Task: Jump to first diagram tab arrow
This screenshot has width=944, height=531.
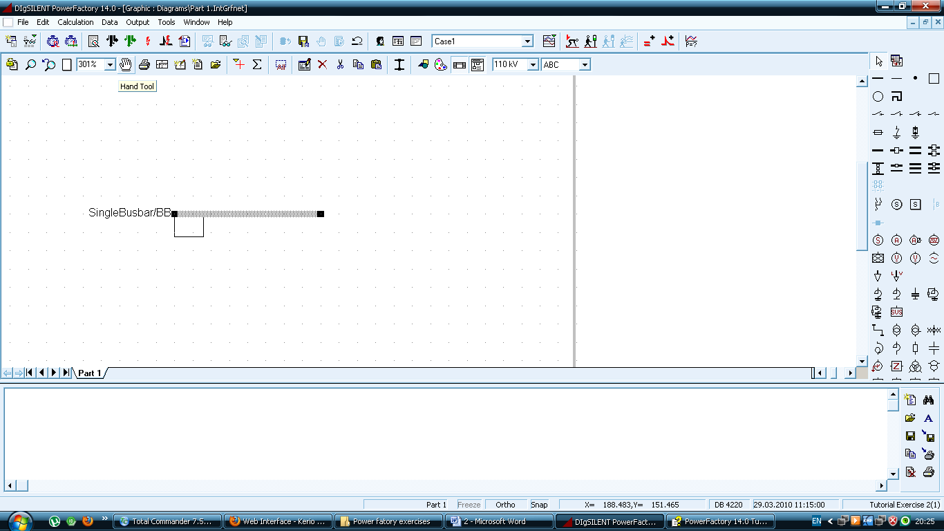Action: click(30, 373)
